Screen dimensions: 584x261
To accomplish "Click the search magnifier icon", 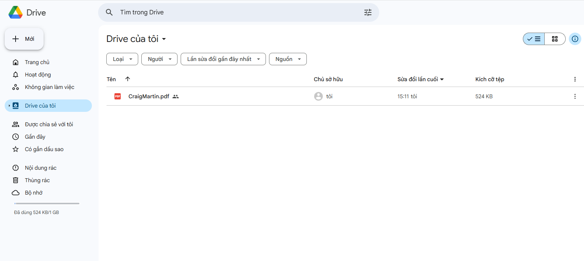I will click(109, 12).
